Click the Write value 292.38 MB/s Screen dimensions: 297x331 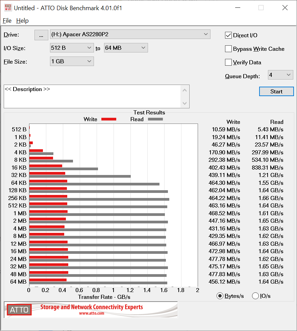224,160
